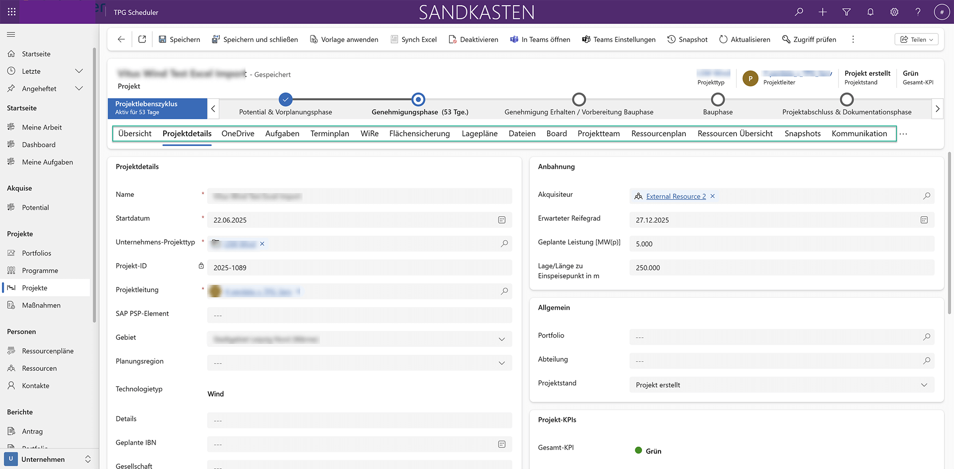Select the Bauphase stage circle
This screenshot has height=469, width=954.
tap(717, 99)
